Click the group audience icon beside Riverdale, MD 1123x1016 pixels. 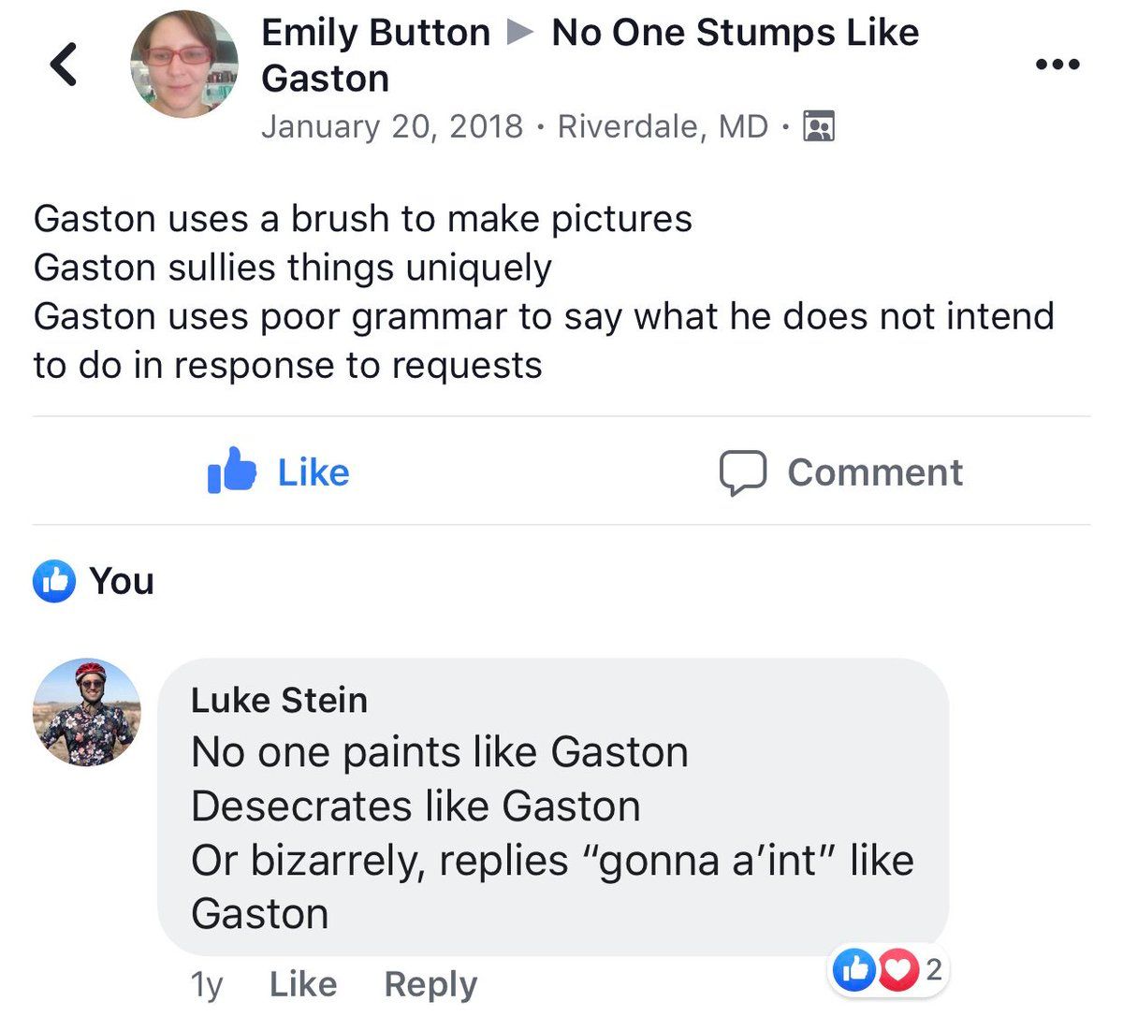click(x=819, y=125)
